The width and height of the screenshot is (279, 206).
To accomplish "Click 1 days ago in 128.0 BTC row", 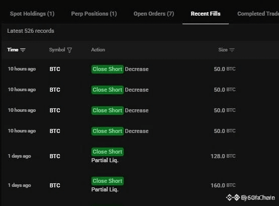I will pos(20,156).
